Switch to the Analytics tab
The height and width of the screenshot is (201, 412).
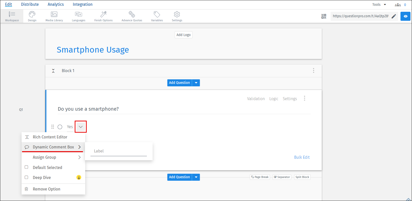click(x=56, y=5)
